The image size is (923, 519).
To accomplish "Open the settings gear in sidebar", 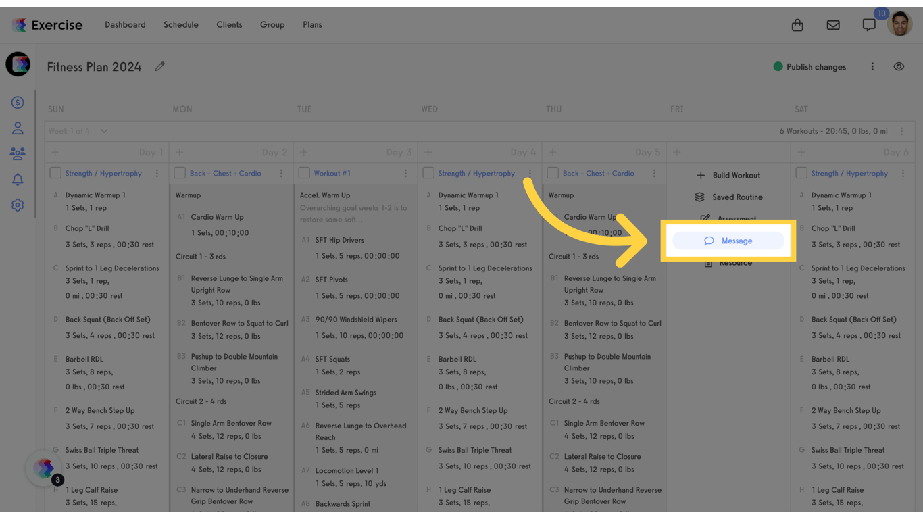I will point(18,205).
